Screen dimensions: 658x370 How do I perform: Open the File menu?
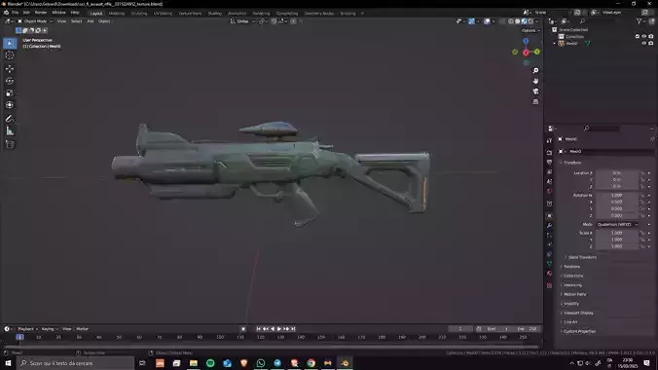tap(16, 13)
